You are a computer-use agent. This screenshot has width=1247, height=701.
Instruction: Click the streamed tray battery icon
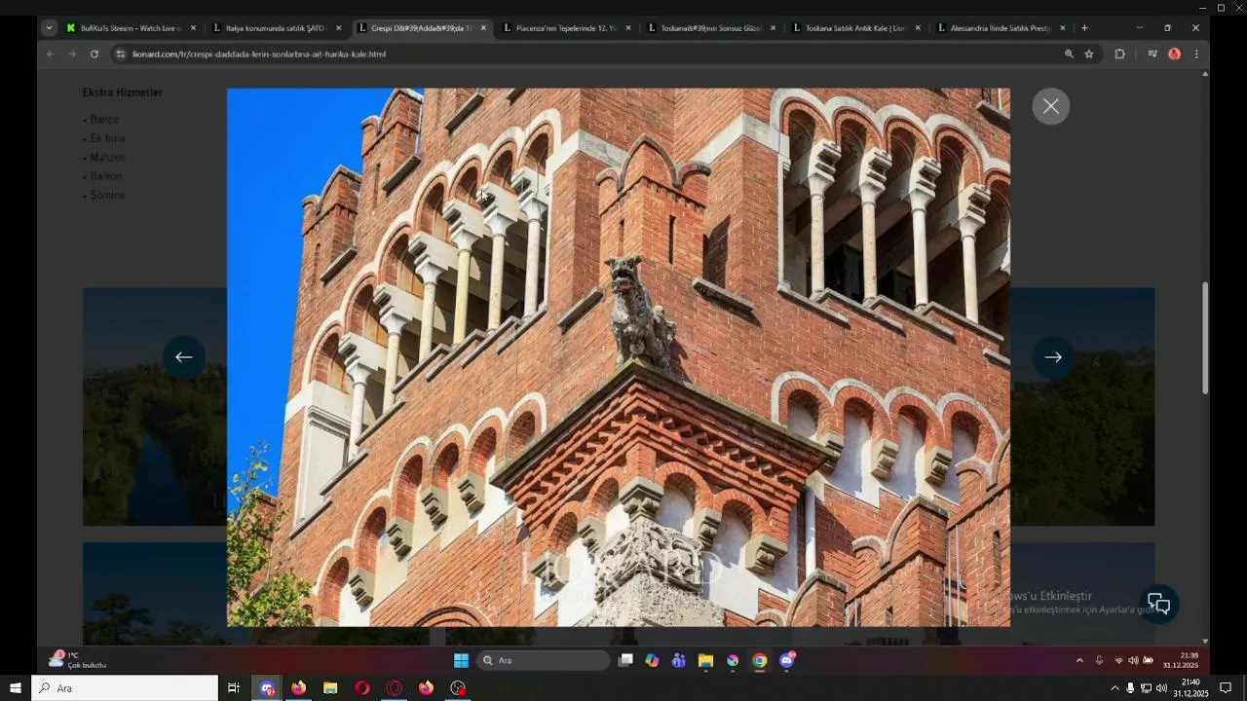coord(1148,660)
